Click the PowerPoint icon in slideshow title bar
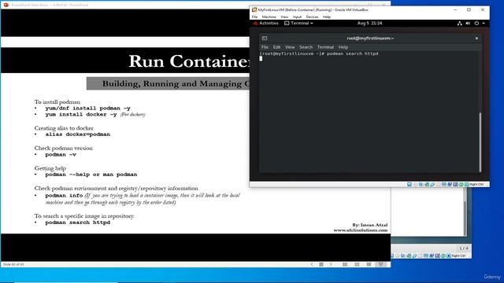Screen dimensions: 504x283 click(6, 5)
